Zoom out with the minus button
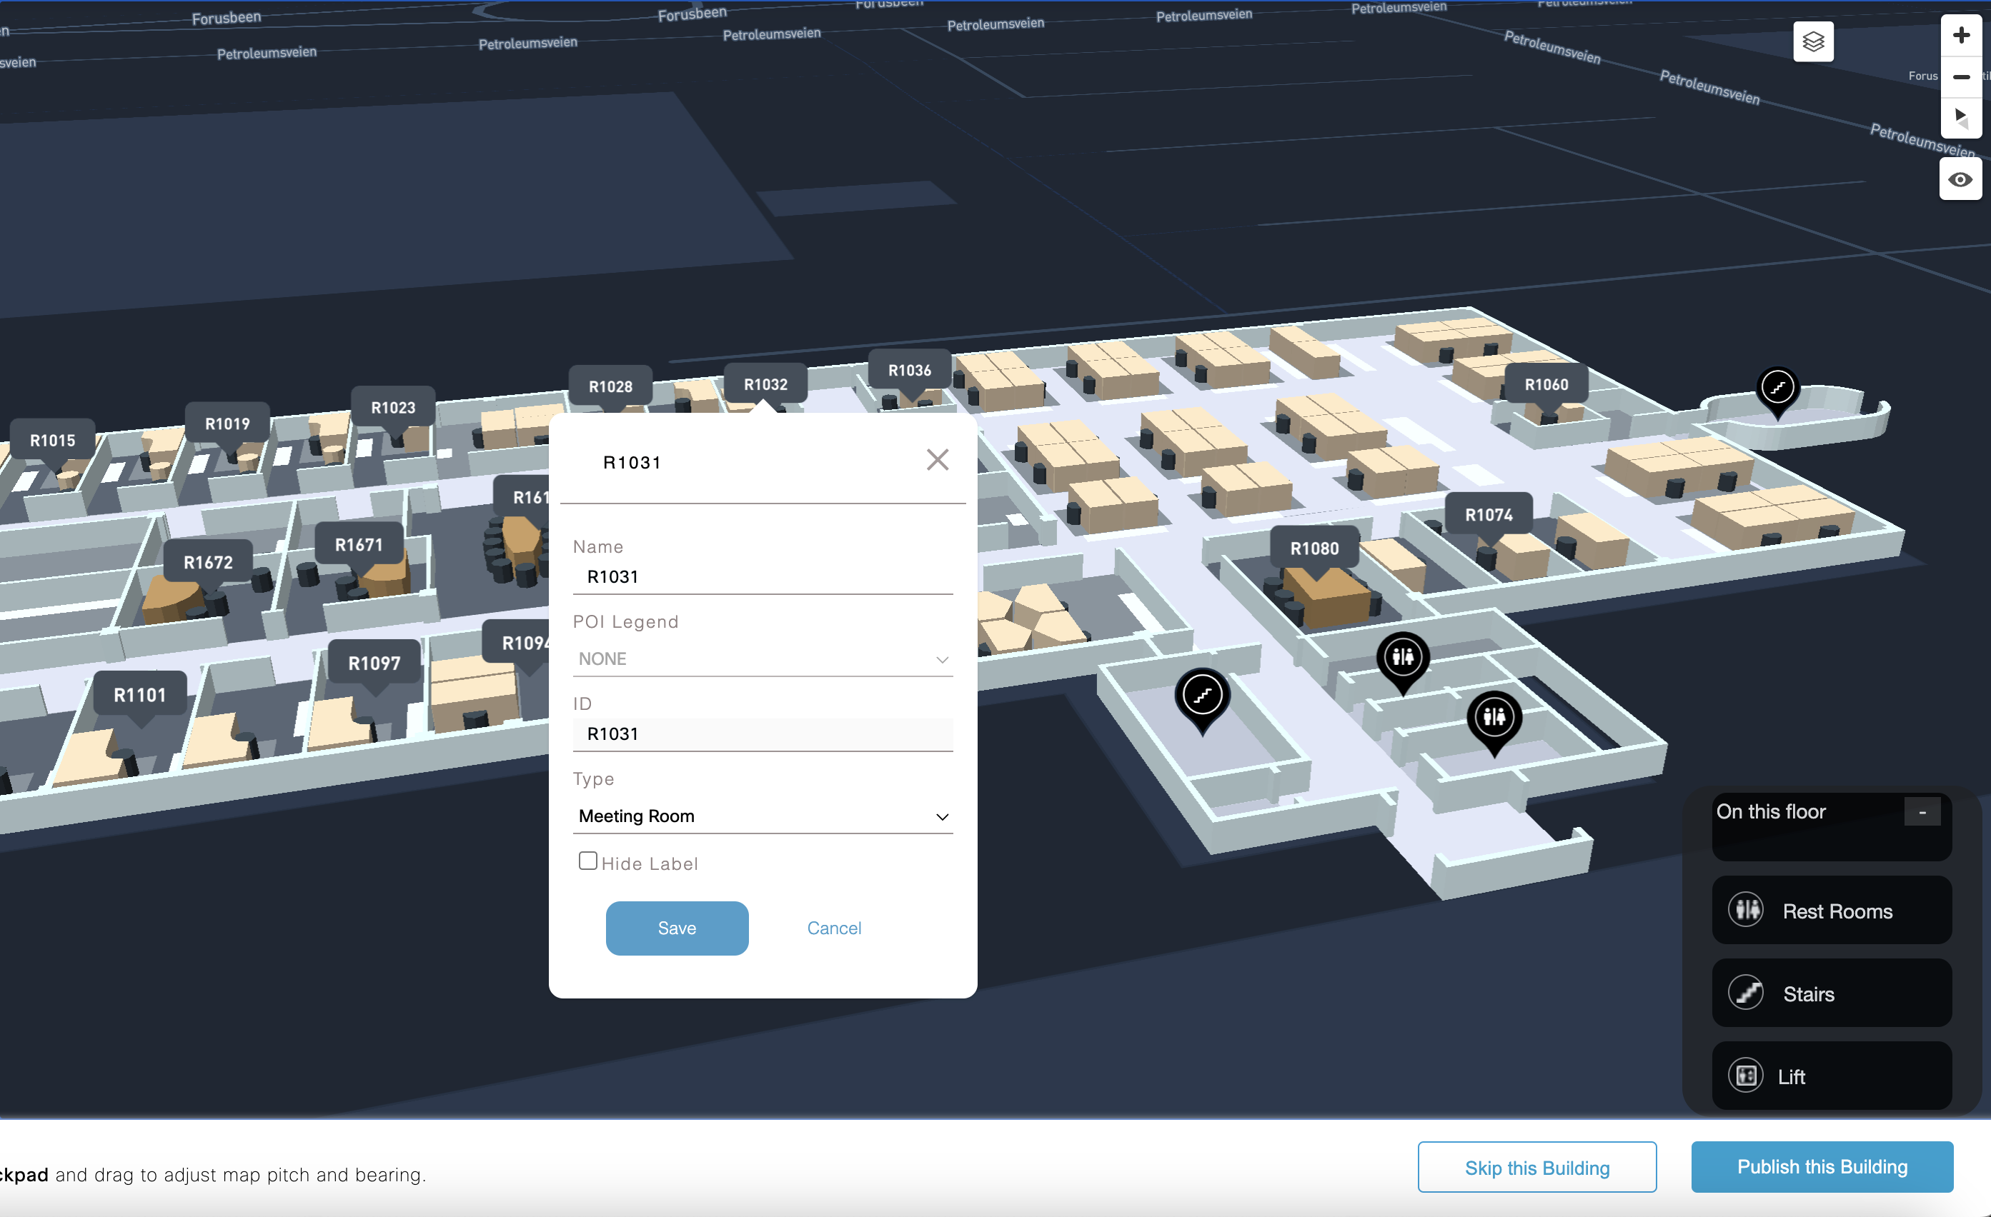Viewport: 1991px width, 1217px height. tap(1960, 76)
